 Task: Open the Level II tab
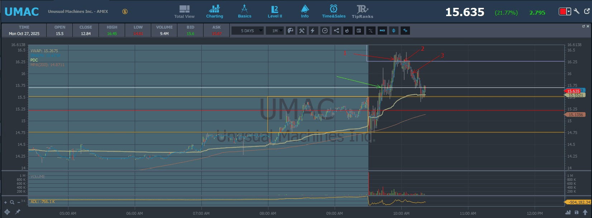coord(275,11)
